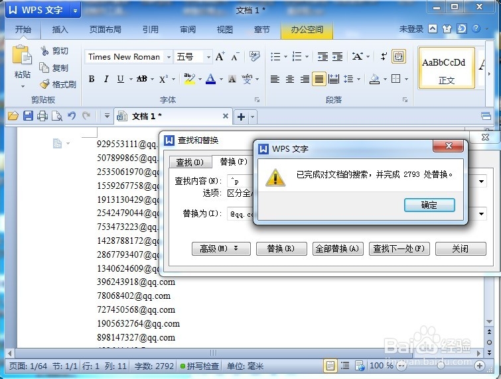The height and width of the screenshot is (379, 501).
Task: Switch to the 查找(D) tab in dialog
Action: [190, 162]
